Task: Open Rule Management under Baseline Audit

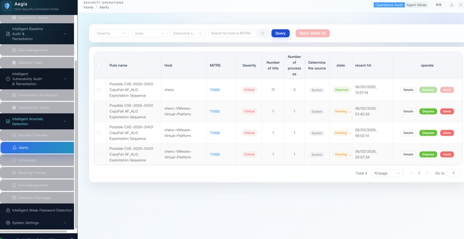Action: pyautogui.click(x=37, y=50)
